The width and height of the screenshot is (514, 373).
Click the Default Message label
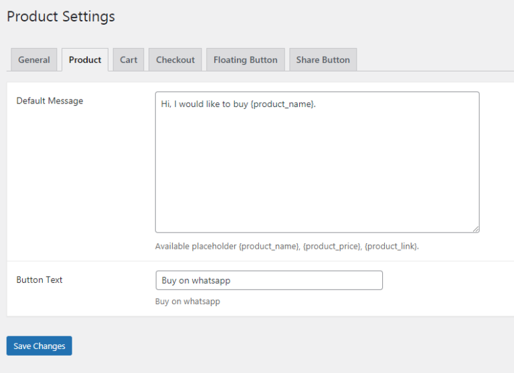click(x=50, y=101)
